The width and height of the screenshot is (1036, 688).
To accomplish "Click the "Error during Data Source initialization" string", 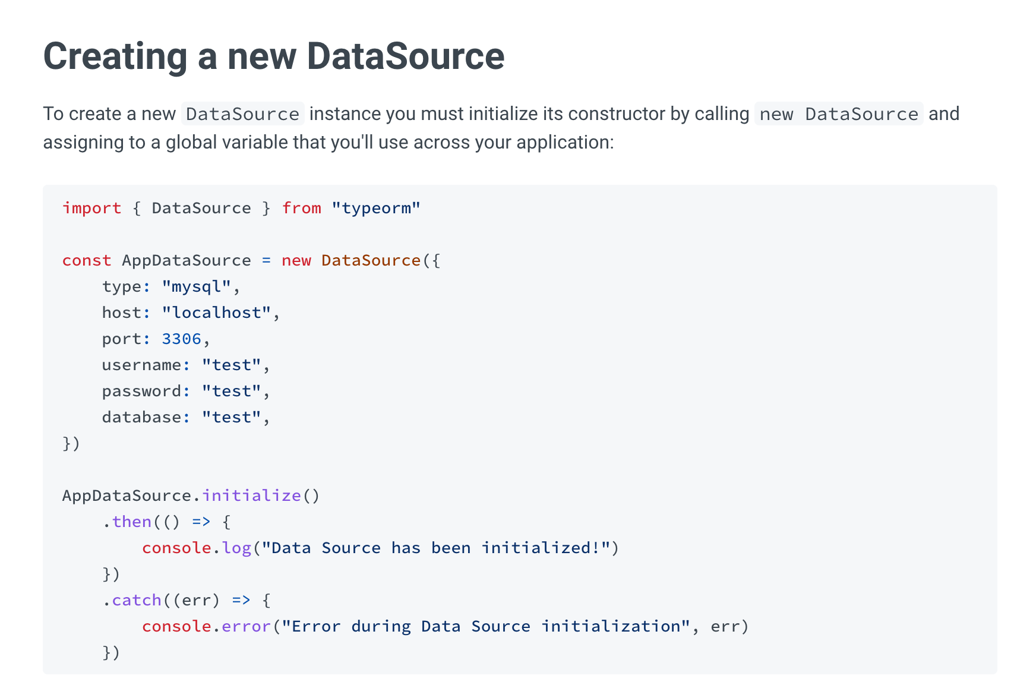I will [486, 627].
